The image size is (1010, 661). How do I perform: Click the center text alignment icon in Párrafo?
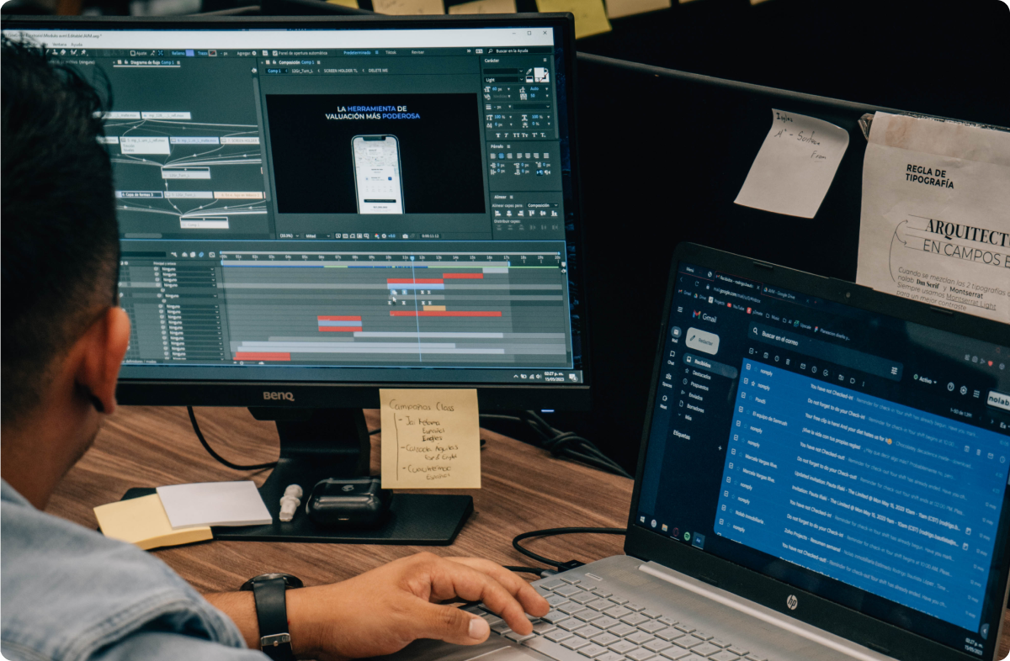[x=502, y=156]
